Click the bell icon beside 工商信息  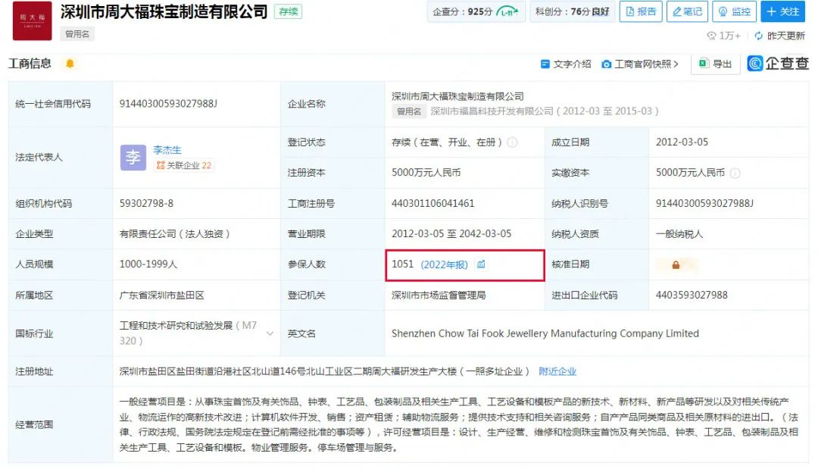coord(70,64)
